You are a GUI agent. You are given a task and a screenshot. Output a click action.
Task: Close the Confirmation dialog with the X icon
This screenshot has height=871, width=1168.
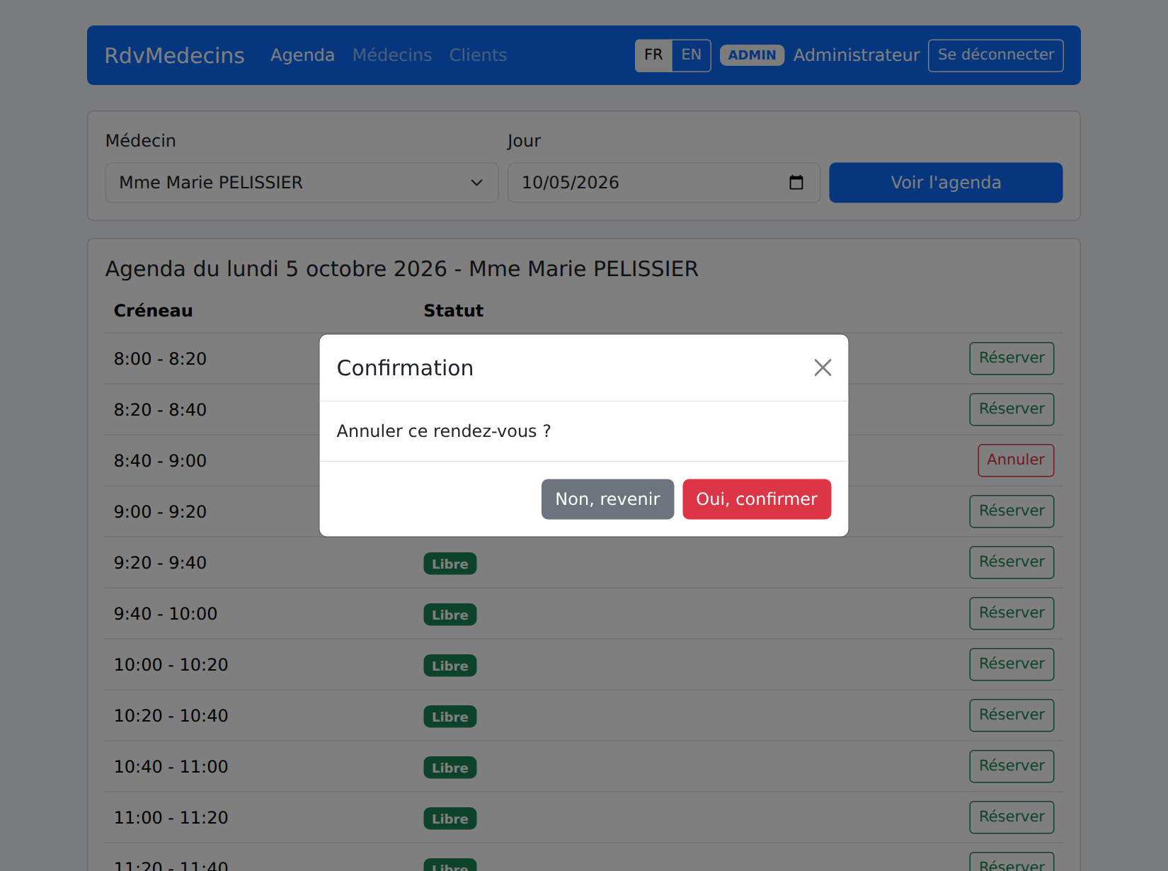click(x=823, y=368)
